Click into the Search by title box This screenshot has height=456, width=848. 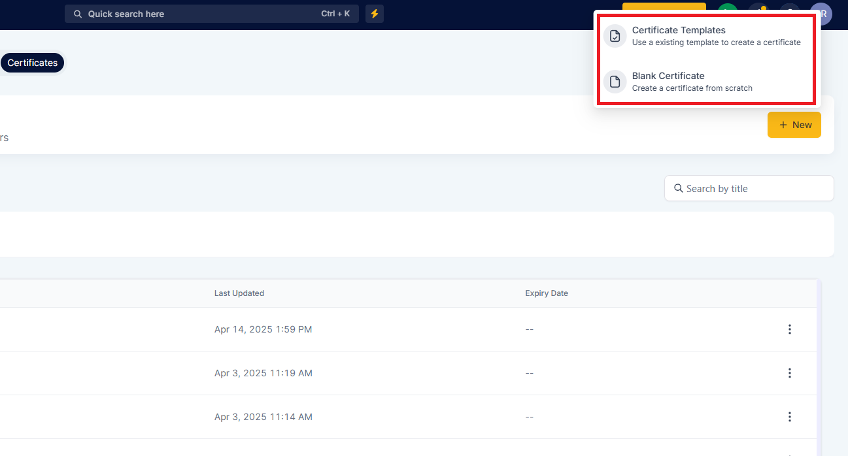click(749, 188)
